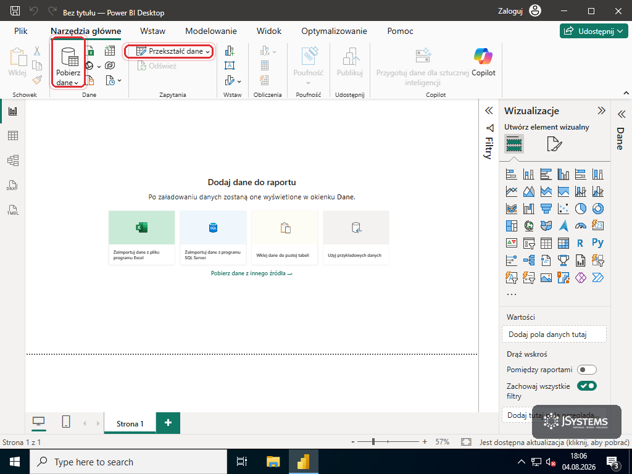Switch to mobile layout view
The width and height of the screenshot is (632, 474).
66,422
